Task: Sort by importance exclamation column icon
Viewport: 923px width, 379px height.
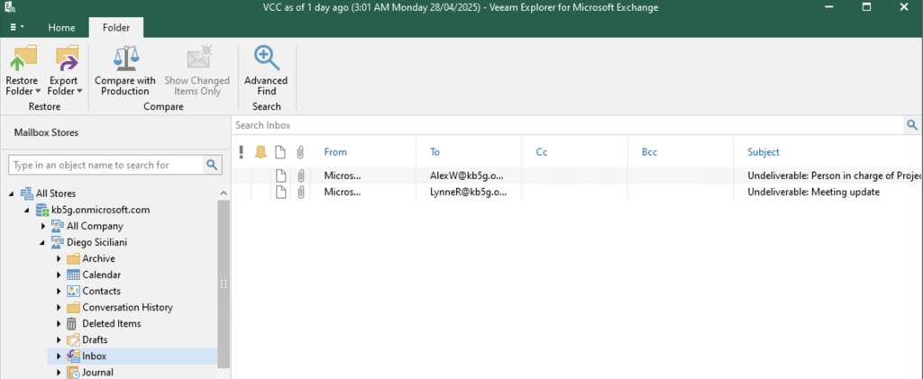Action: click(242, 152)
